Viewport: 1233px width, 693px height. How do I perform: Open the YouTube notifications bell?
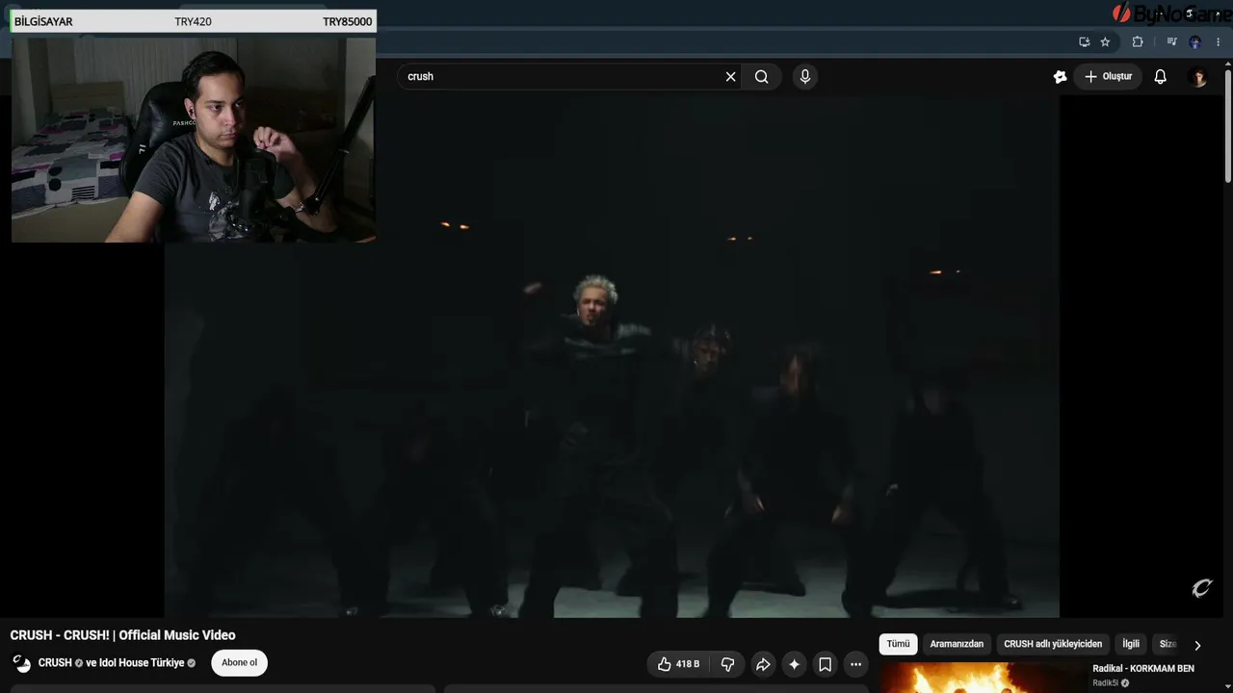pos(1161,77)
